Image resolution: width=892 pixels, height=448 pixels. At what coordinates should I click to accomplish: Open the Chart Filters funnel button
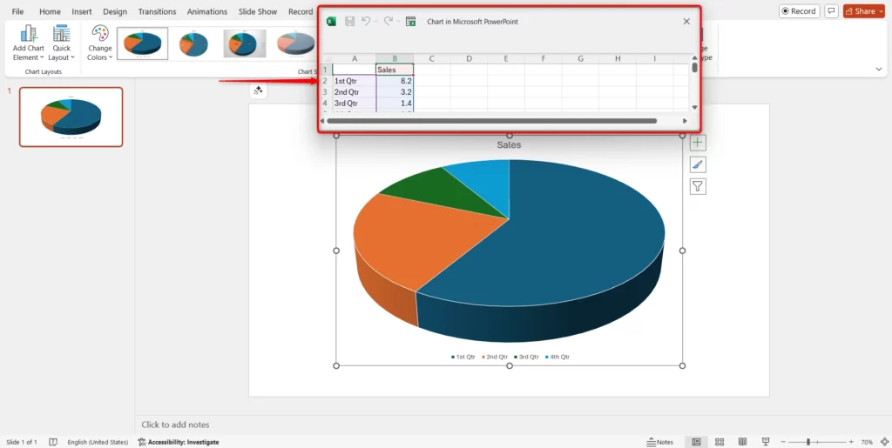point(698,186)
